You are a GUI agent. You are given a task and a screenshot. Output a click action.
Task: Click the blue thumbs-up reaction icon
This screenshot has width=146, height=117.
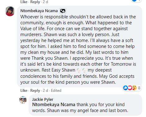125,88
